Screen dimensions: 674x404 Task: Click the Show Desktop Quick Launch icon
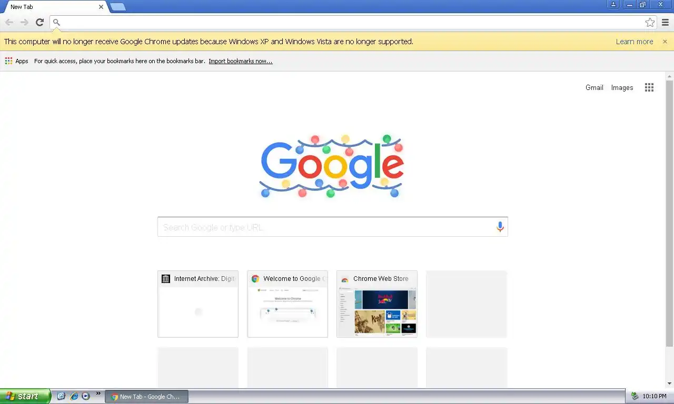pos(61,396)
